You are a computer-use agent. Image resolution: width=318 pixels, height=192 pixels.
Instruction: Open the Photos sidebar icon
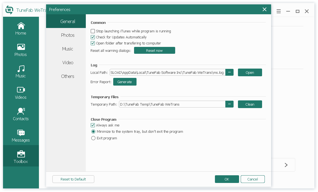[x=21, y=47]
